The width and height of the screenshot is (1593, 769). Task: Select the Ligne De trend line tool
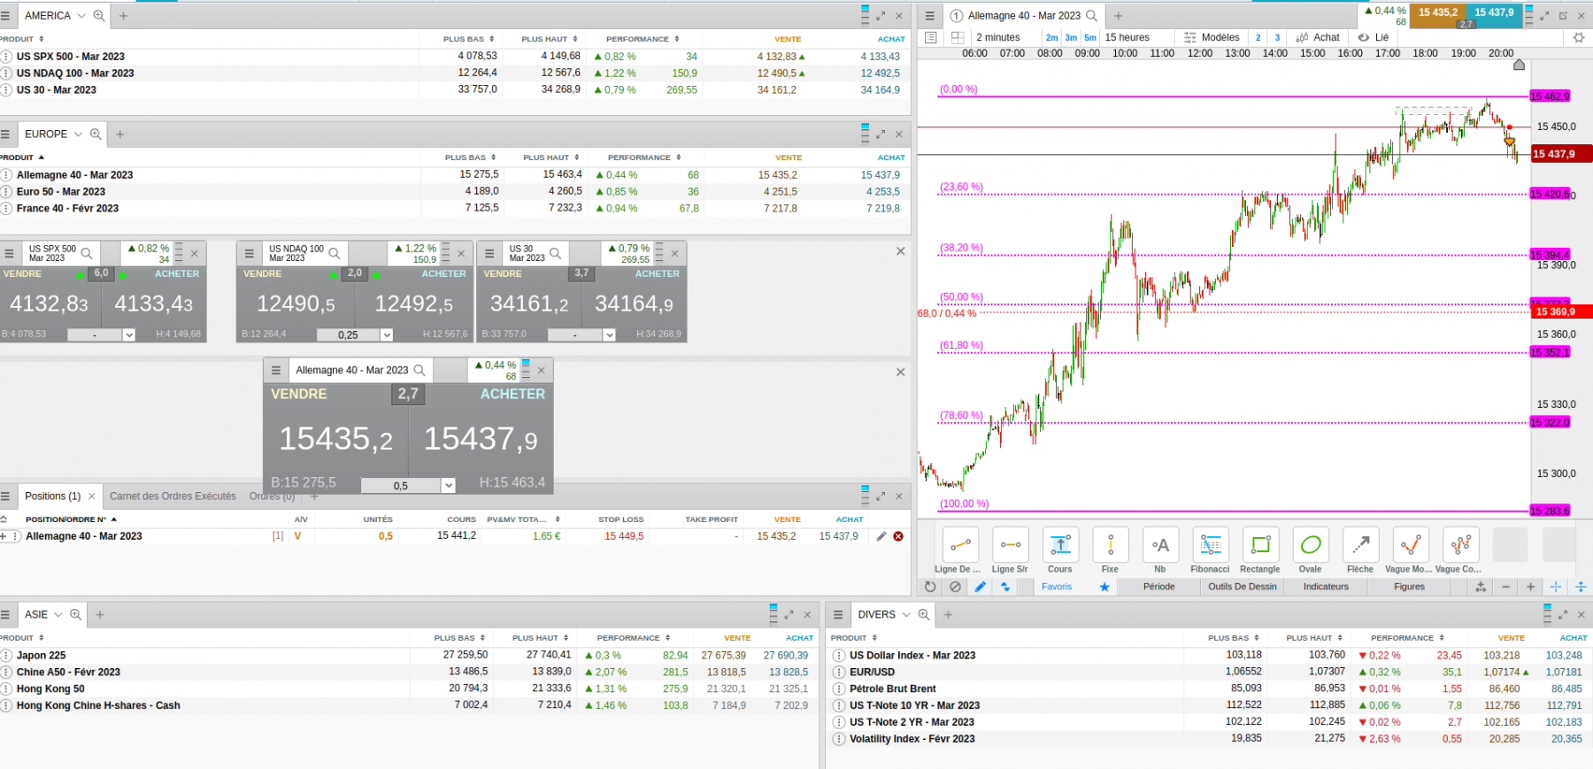click(960, 545)
